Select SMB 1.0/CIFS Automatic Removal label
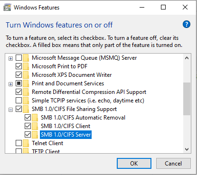This screenshot has height=175, width=197. tap(83, 118)
